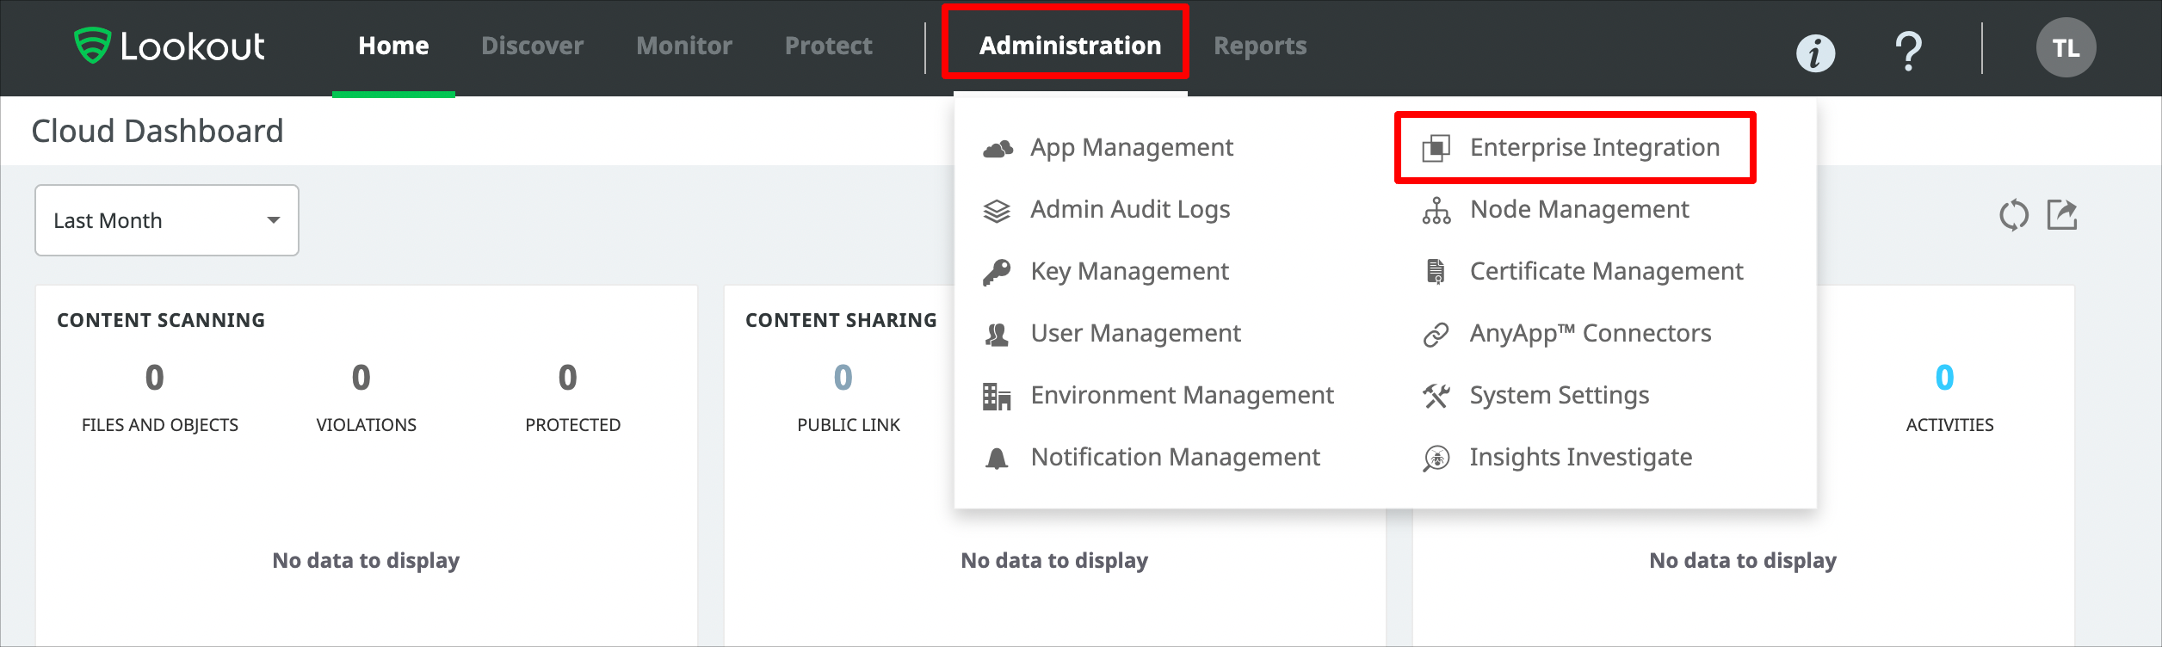The width and height of the screenshot is (2162, 647).
Task: Choose Certificate Management
Action: coord(1606,272)
